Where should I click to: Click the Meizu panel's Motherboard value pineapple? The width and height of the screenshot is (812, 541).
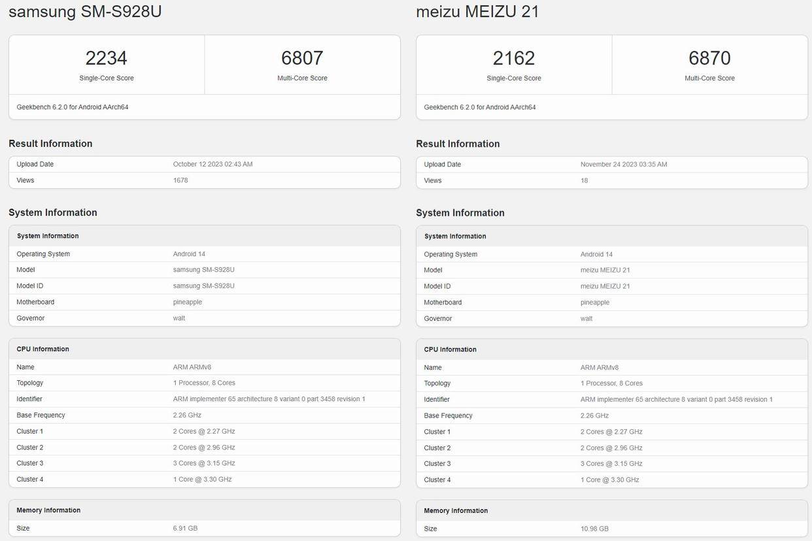(x=595, y=303)
